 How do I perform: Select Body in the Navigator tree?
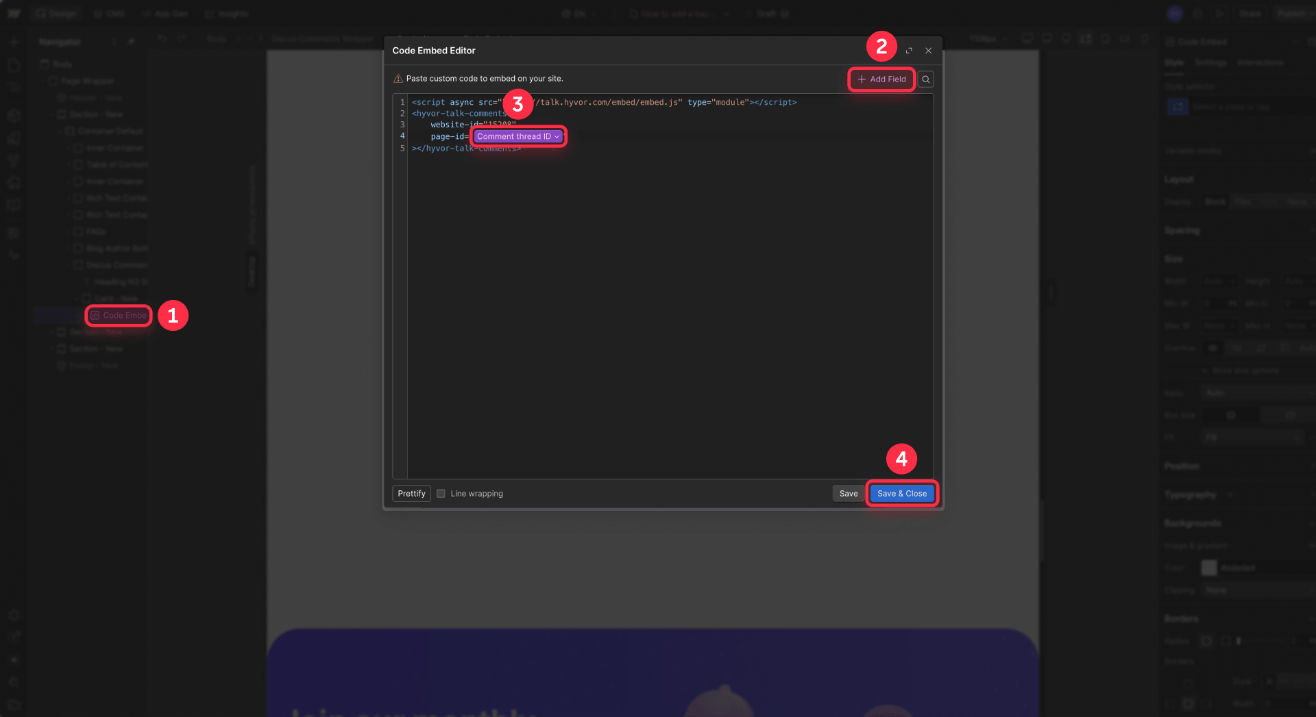(x=56, y=64)
